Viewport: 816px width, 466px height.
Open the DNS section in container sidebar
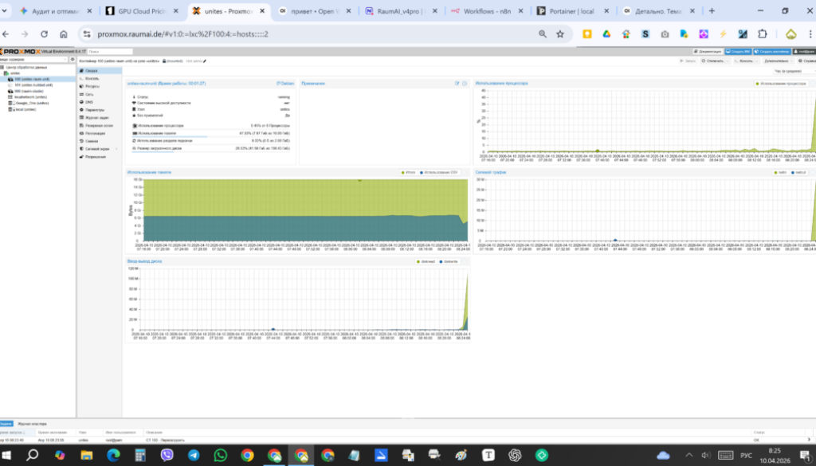point(89,102)
